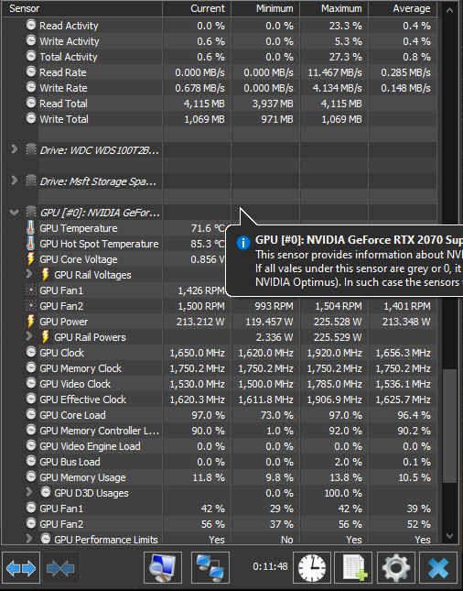This screenshot has width=463, height=591.
Task: Click the GPU Power current value 213.212 W
Action: [200, 322]
